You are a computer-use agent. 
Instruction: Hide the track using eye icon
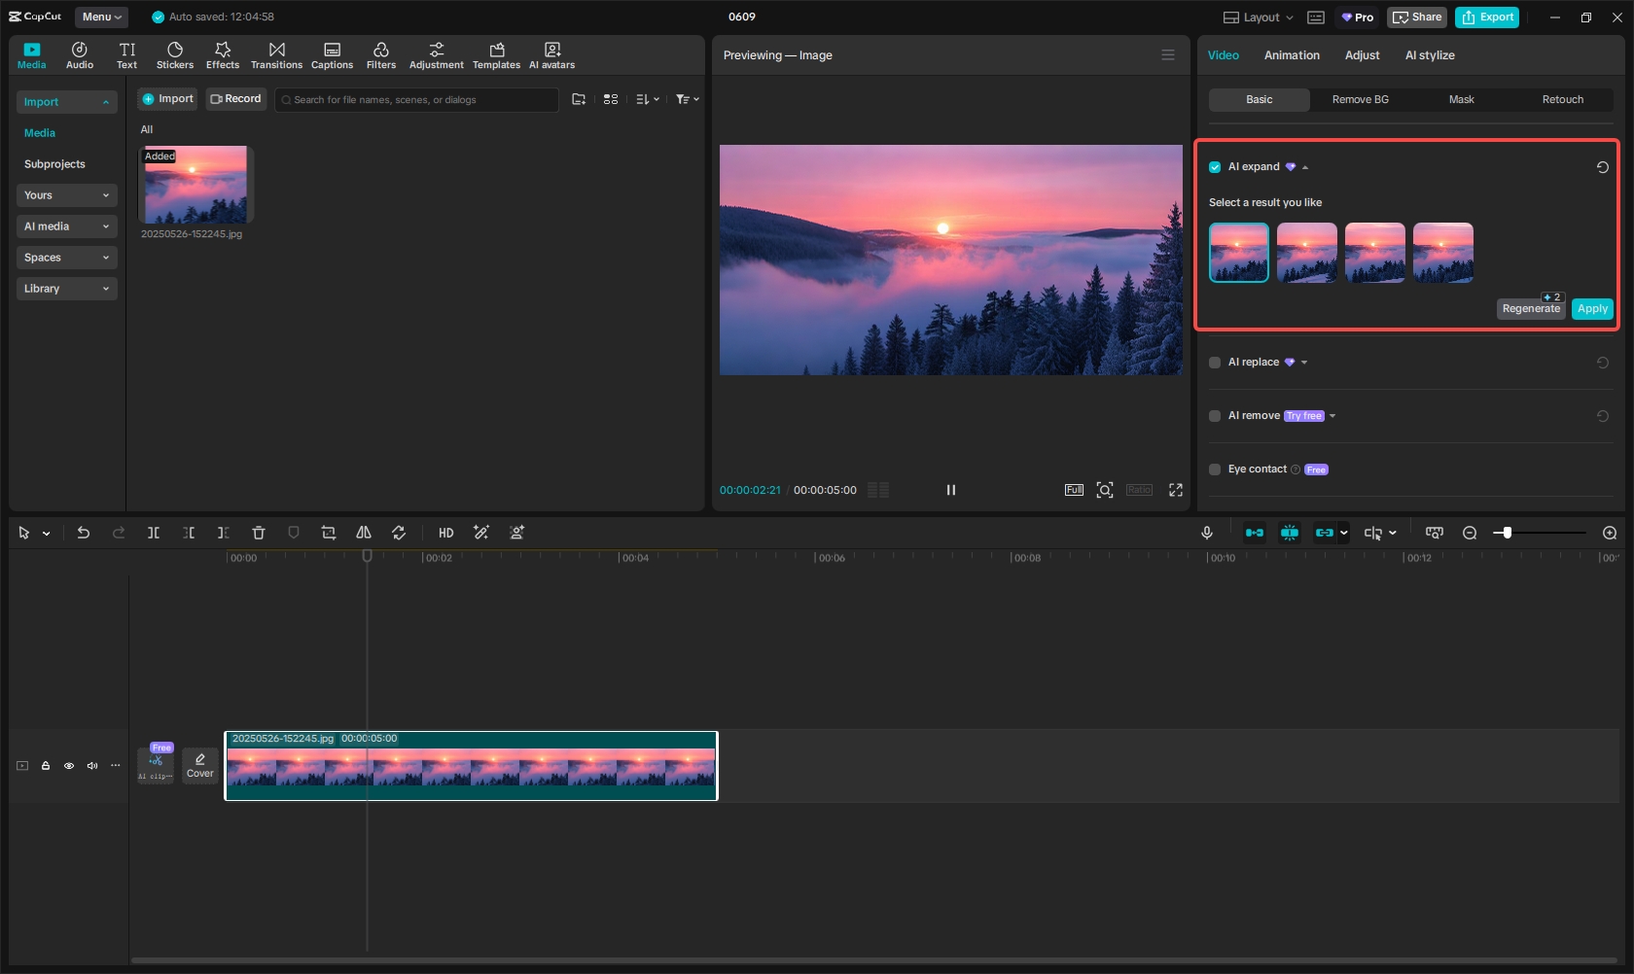[69, 766]
